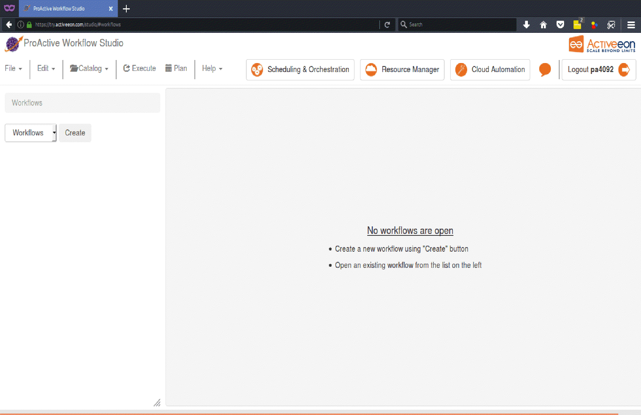Click the Workflows breadcrumb panel

pos(82,103)
